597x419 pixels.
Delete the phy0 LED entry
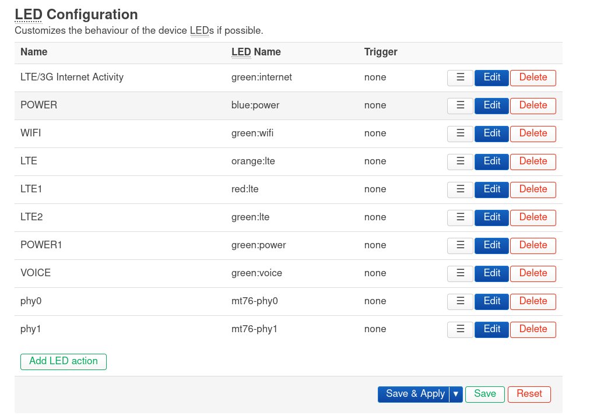533,301
